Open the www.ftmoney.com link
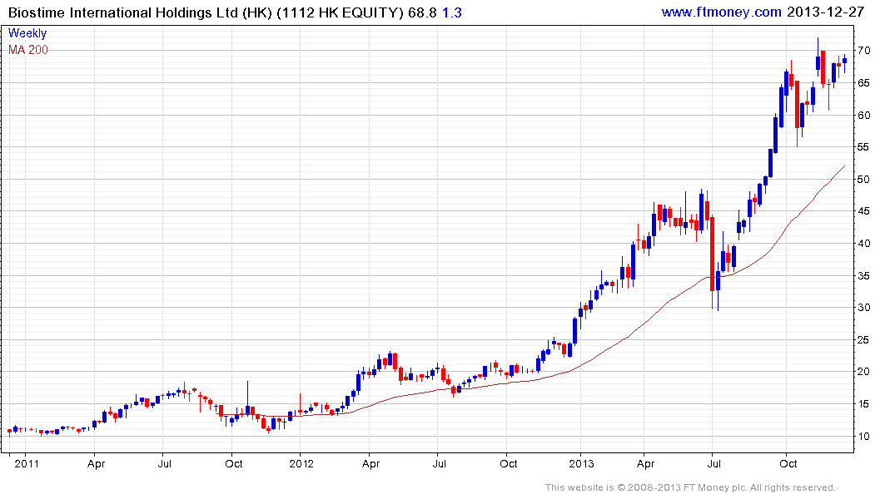This screenshot has width=895, height=499. point(721,12)
